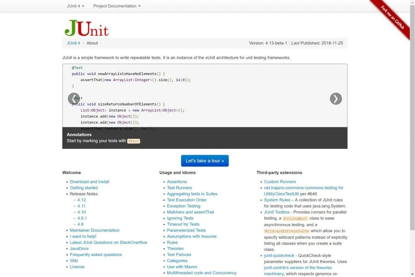415x277 pixels.
Task: Click the Welcome heading
Action: click(x=71, y=173)
